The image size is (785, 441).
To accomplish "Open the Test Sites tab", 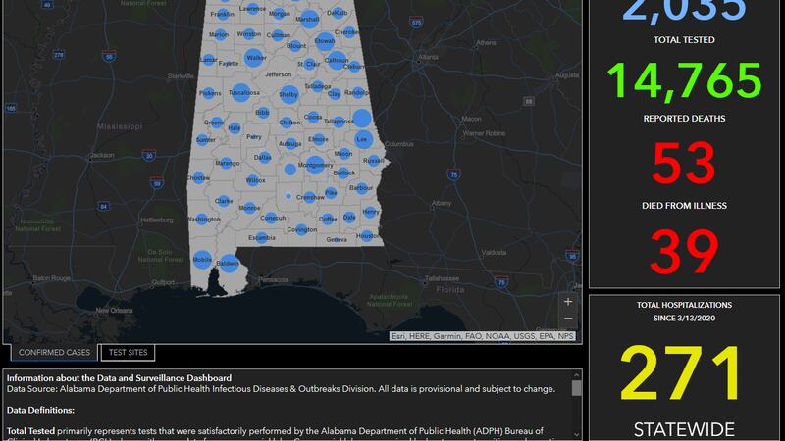I will tap(129, 352).
